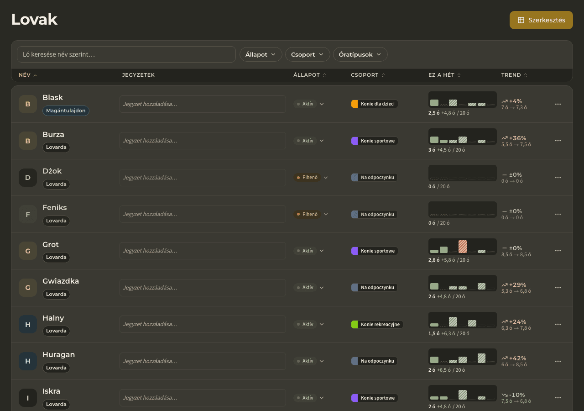Click the note field for Blask

coord(203,104)
